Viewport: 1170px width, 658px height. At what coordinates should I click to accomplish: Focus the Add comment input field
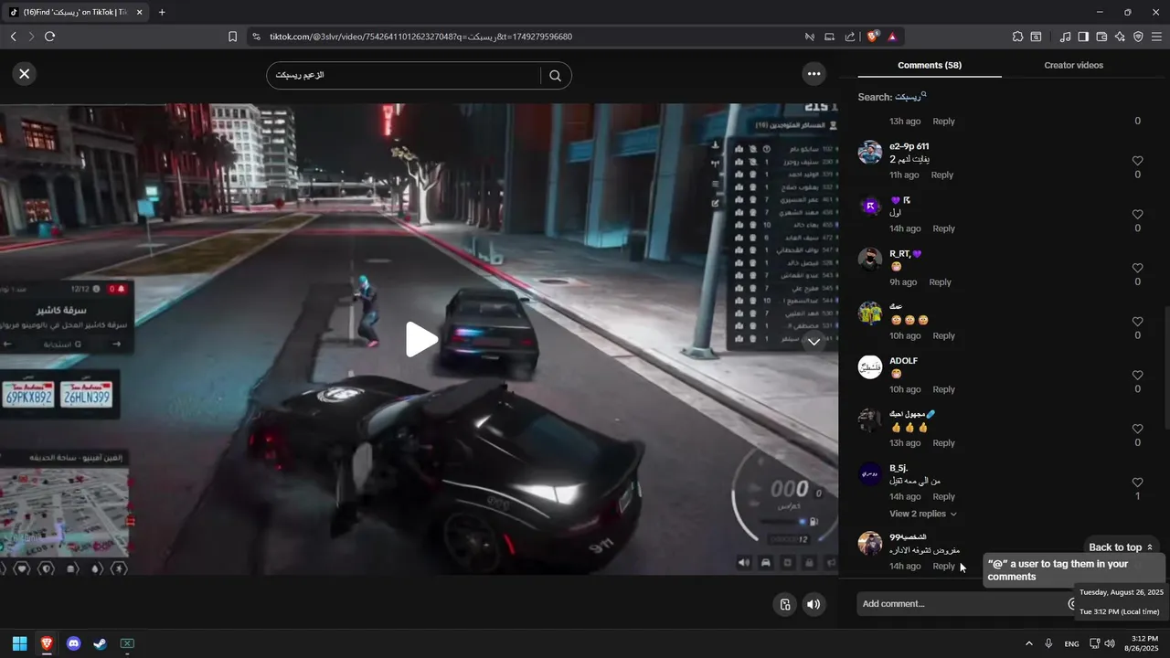point(960,604)
